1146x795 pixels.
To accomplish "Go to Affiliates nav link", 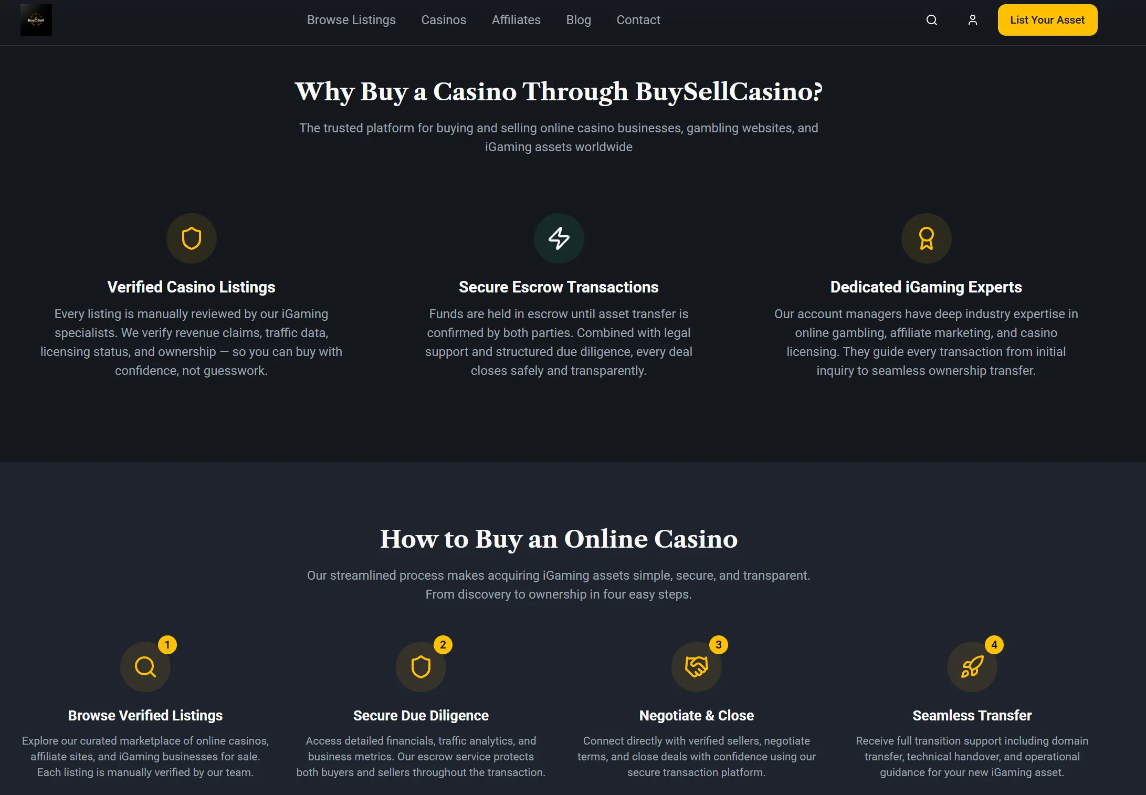I will 516,20.
